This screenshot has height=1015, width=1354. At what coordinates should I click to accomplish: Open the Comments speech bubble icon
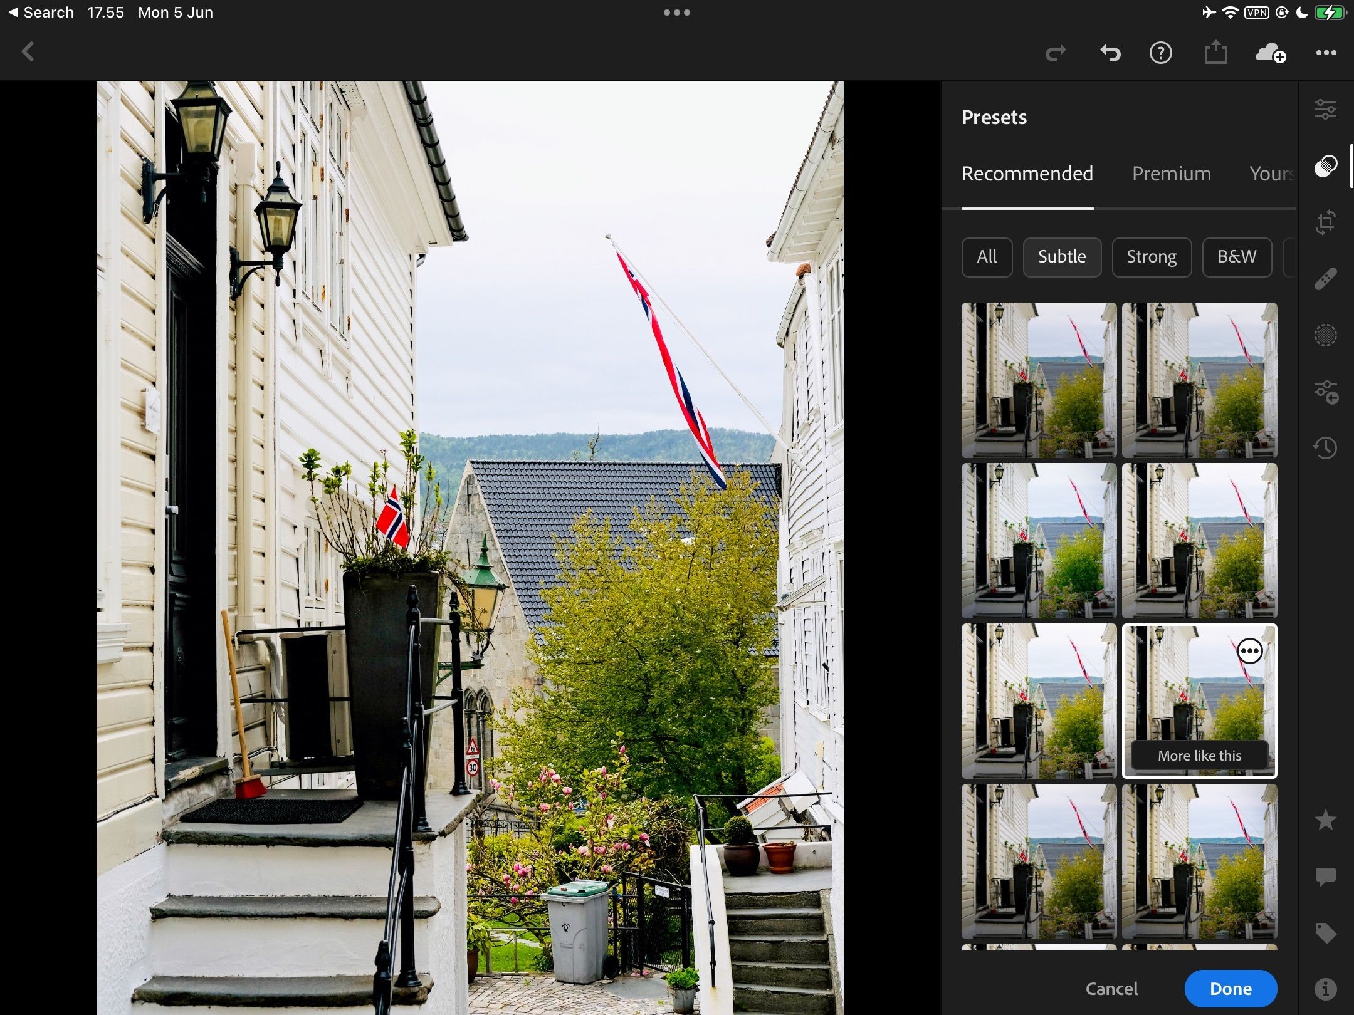pos(1325,877)
